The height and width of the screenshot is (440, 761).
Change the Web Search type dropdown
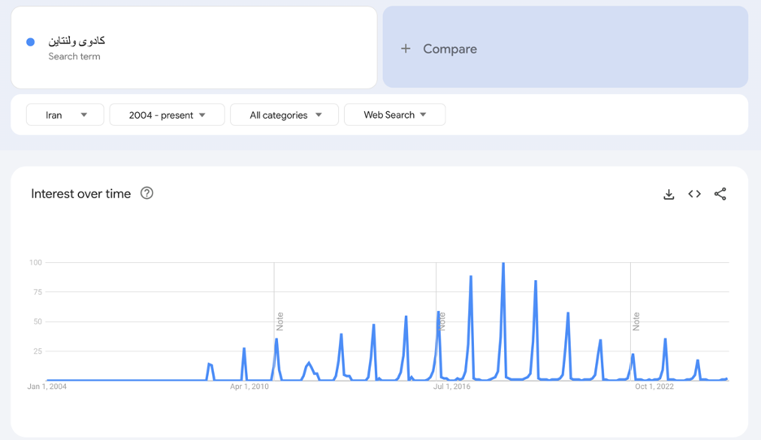tap(394, 115)
